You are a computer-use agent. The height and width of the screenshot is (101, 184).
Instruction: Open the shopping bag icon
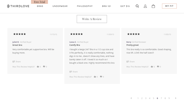(153, 6)
